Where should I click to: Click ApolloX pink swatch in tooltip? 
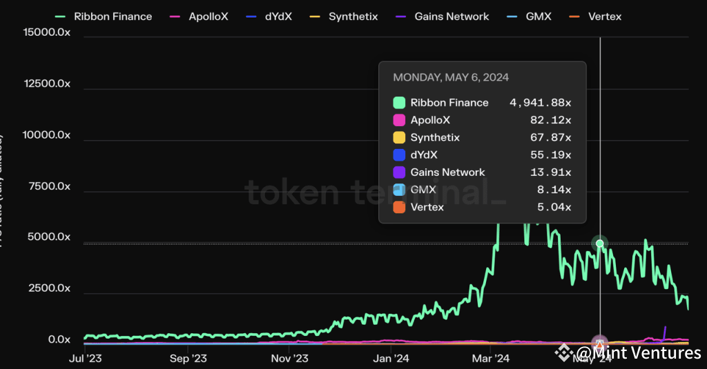(x=399, y=120)
